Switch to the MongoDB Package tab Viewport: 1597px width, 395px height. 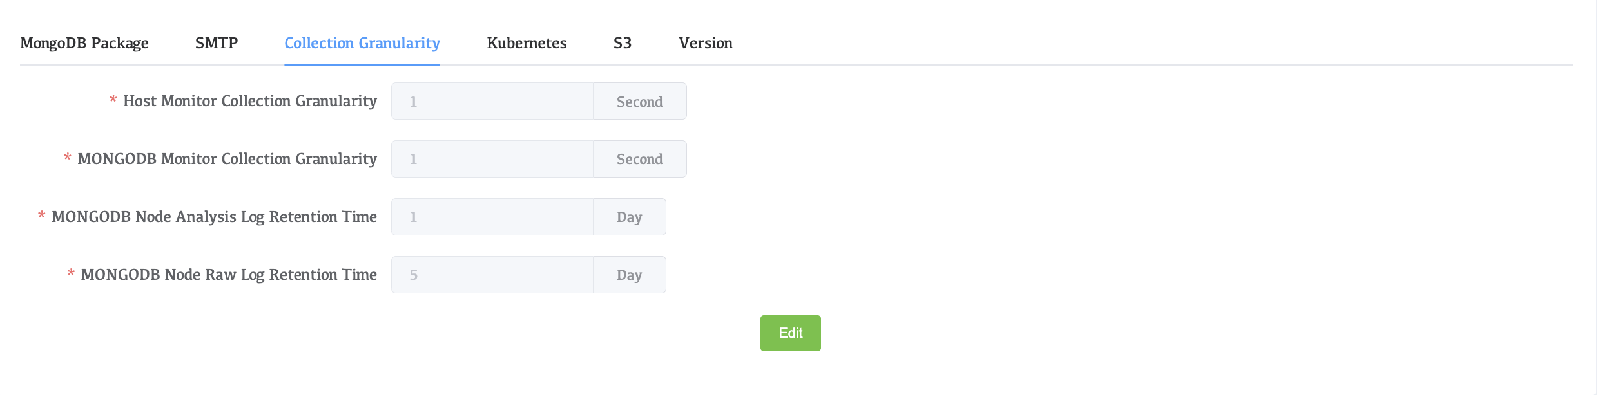coord(84,43)
